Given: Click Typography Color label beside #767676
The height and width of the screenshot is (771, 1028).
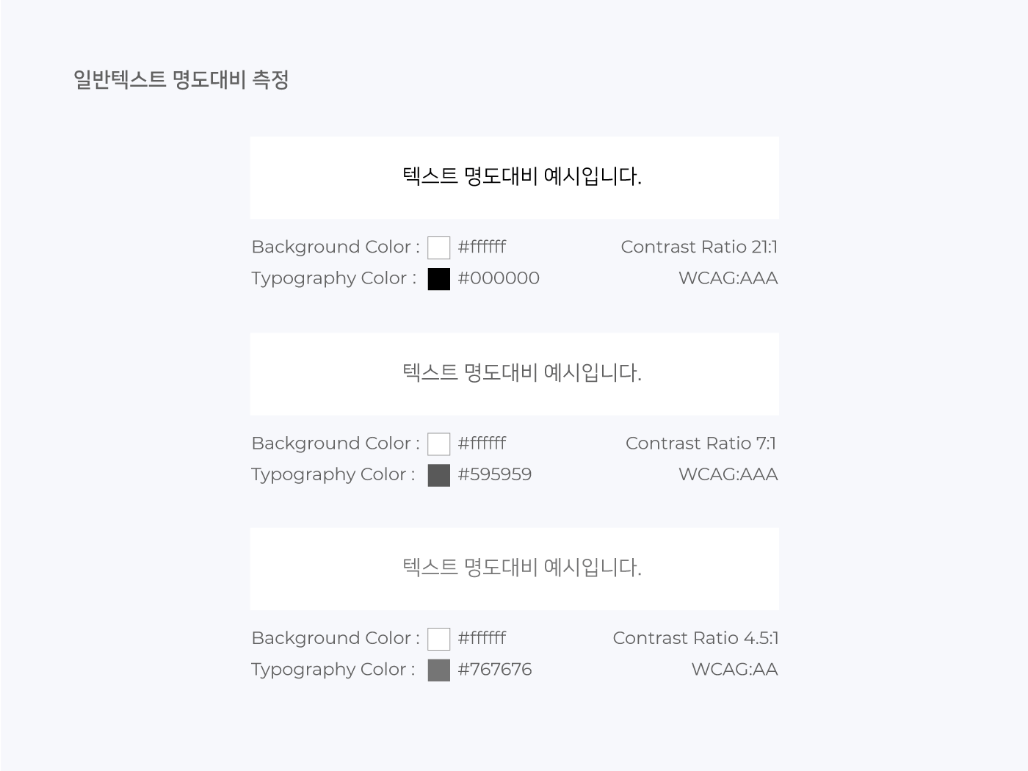Looking at the screenshot, I should coord(333,670).
